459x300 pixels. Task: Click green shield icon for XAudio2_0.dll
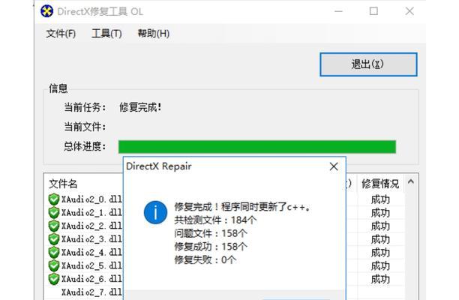[54, 199]
